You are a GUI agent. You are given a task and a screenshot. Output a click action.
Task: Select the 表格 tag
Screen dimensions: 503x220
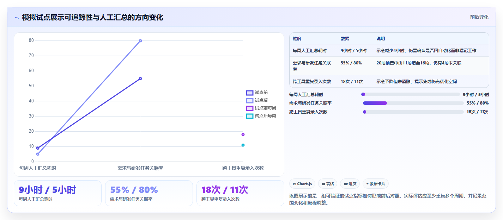coord(328,184)
